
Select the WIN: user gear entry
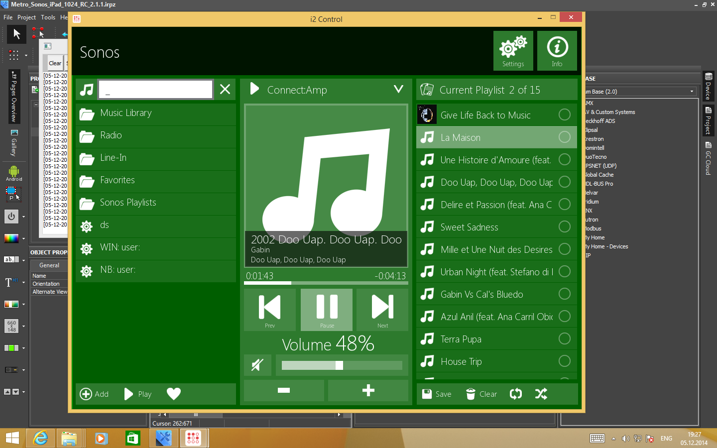[156, 248]
